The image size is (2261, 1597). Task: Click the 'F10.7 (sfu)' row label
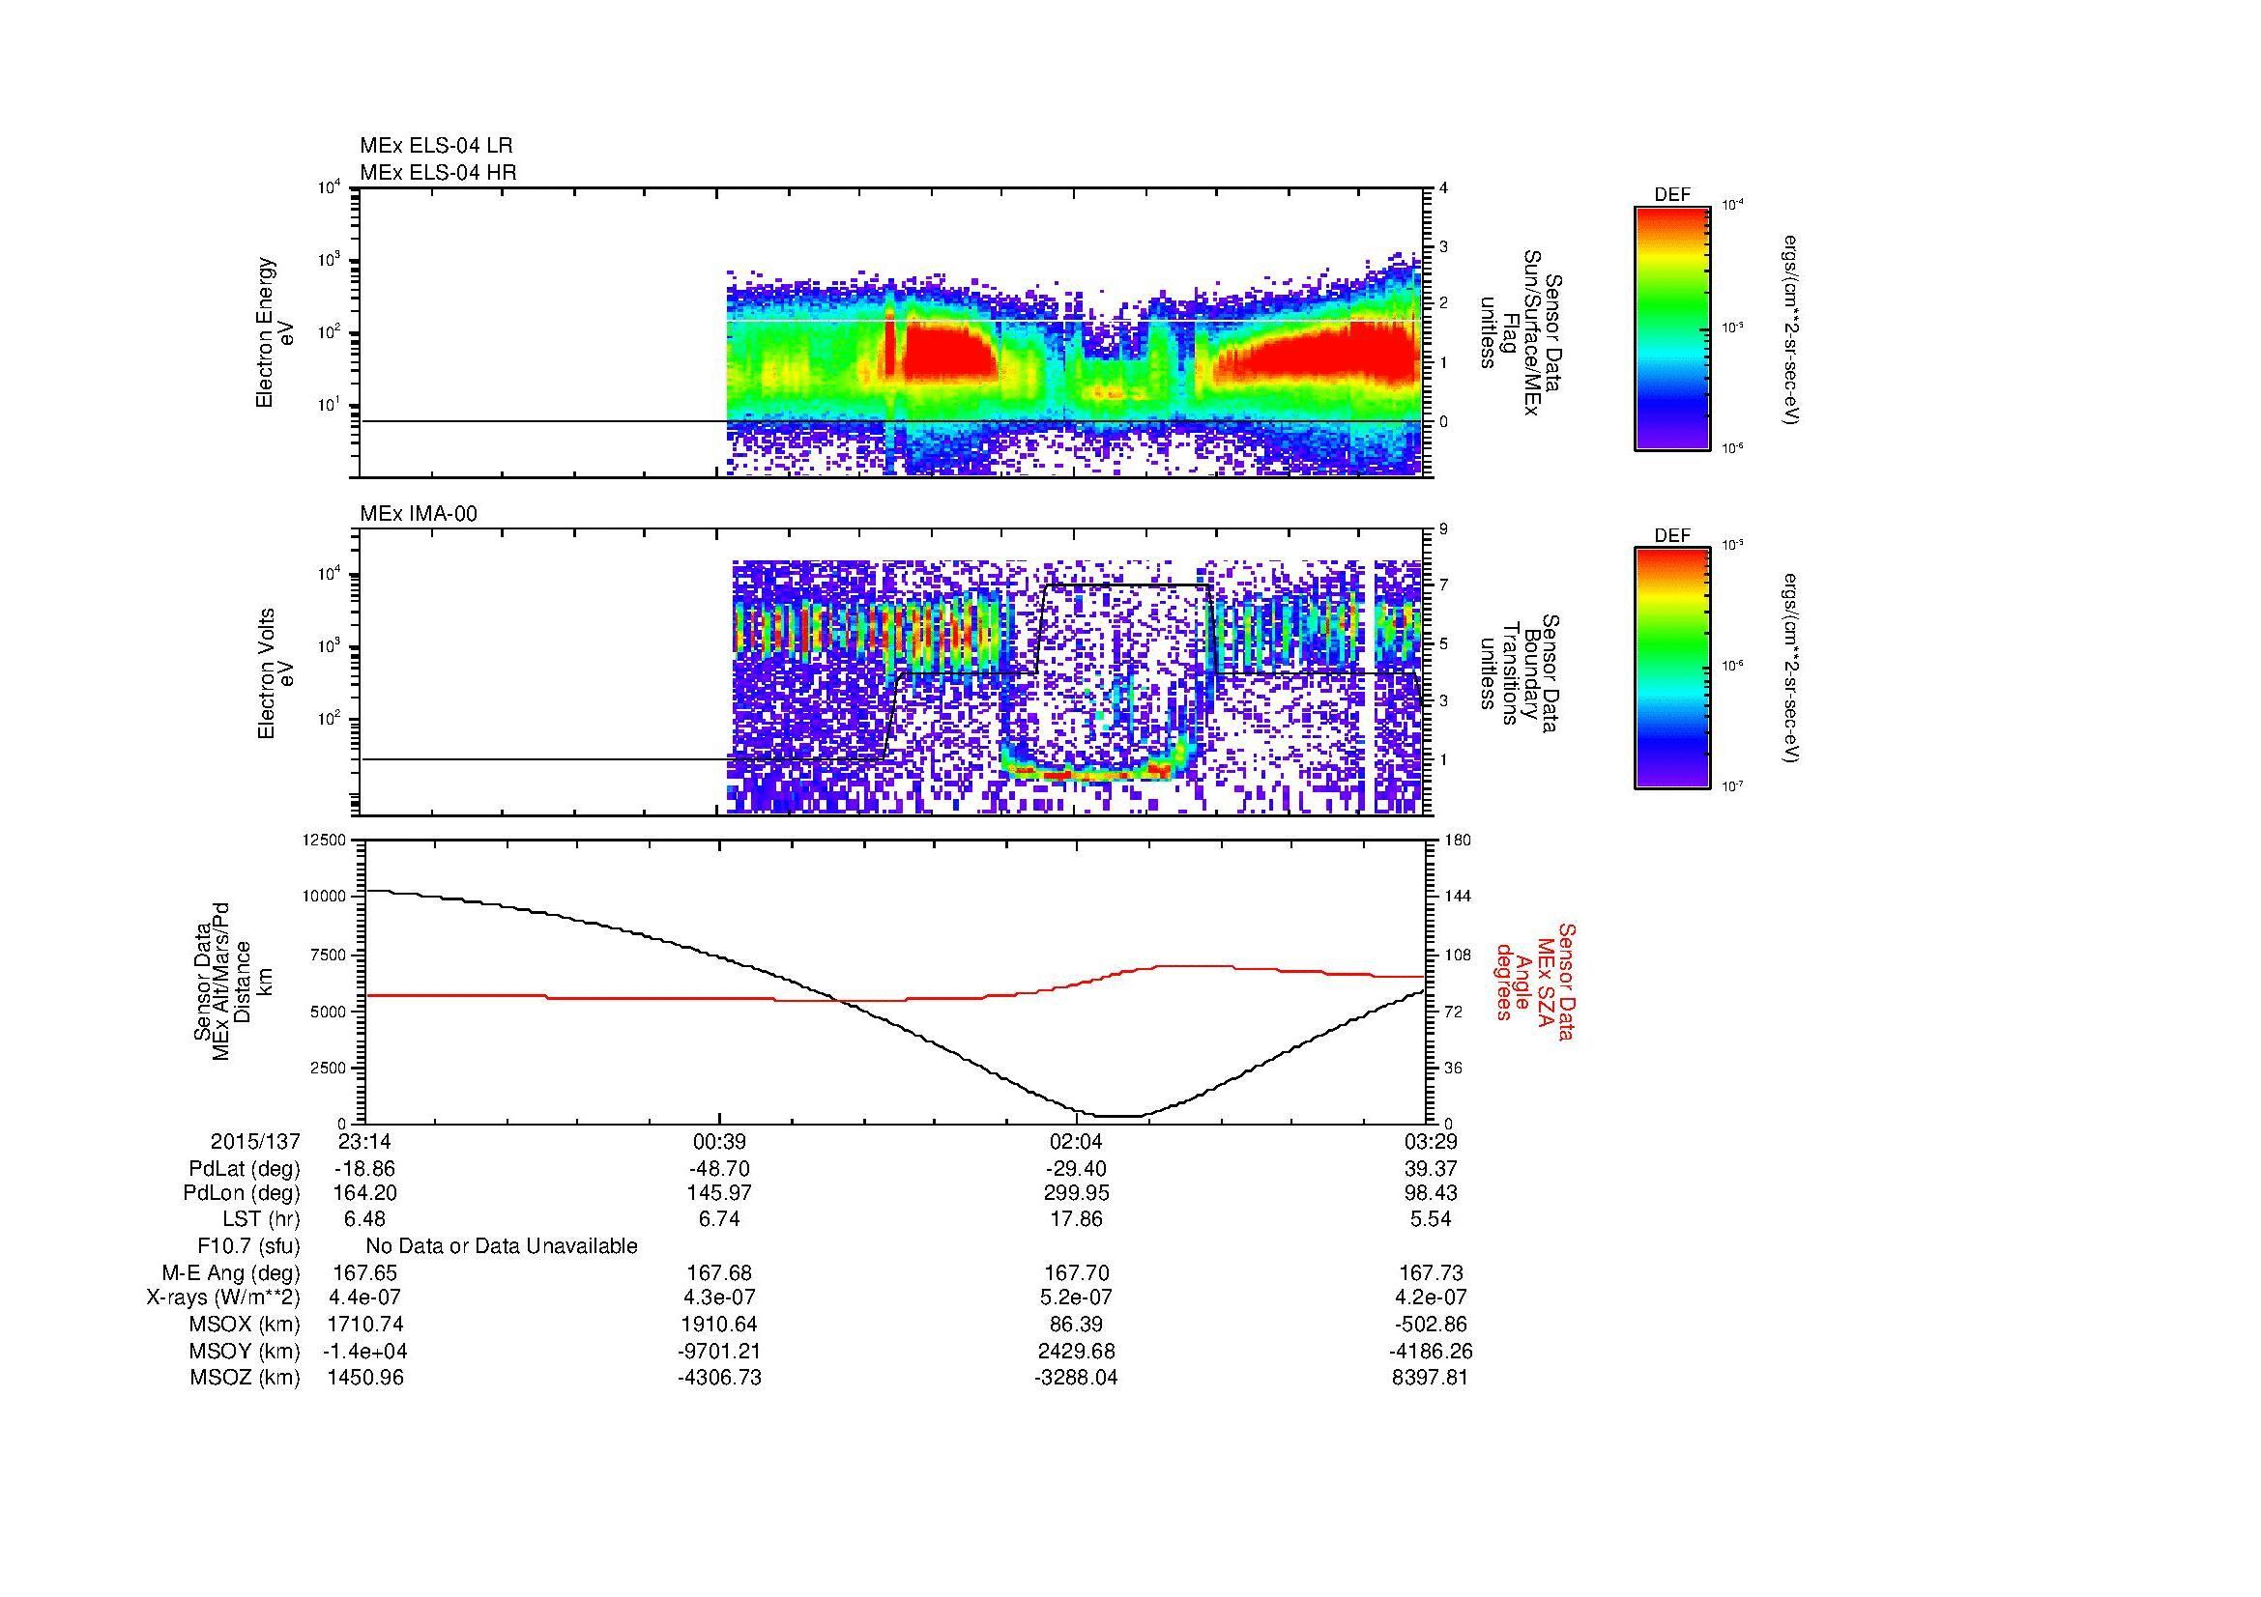click(x=248, y=1246)
